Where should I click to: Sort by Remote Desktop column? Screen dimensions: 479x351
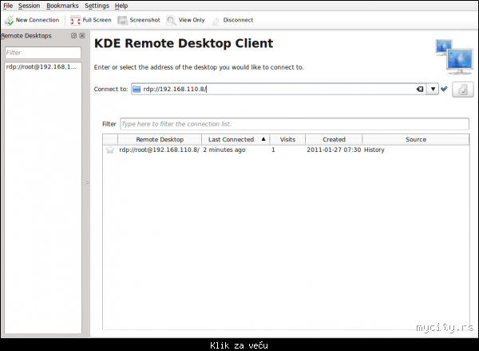tap(160, 140)
